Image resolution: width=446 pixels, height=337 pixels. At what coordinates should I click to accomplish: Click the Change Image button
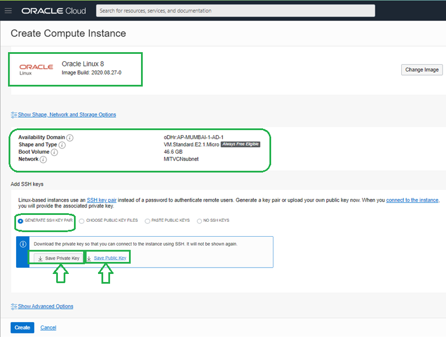pyautogui.click(x=422, y=70)
